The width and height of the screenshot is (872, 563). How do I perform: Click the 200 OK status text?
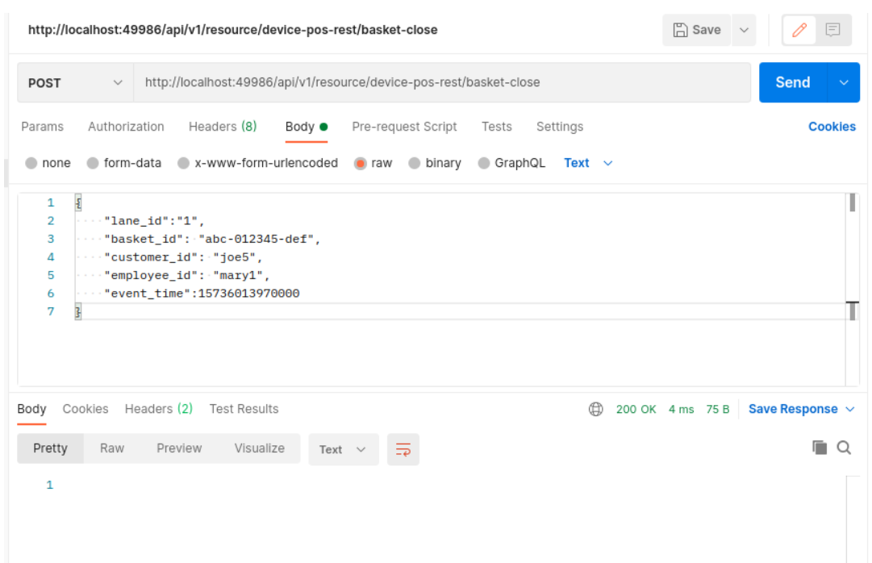636,410
